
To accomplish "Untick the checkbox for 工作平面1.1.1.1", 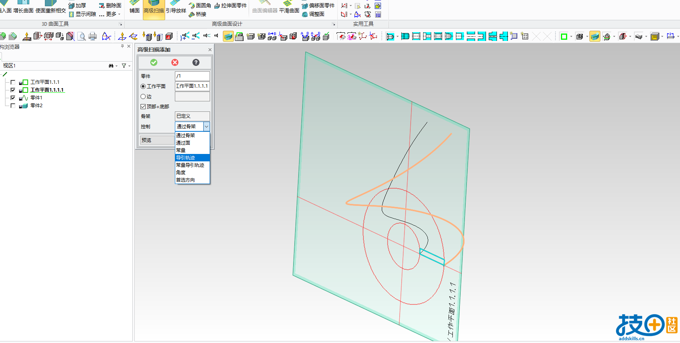I will (13, 90).
